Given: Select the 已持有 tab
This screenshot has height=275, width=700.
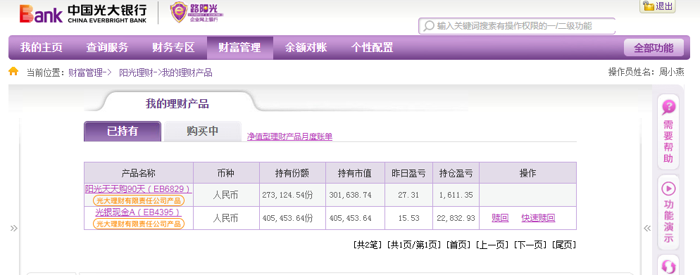Looking at the screenshot, I should [x=123, y=131].
